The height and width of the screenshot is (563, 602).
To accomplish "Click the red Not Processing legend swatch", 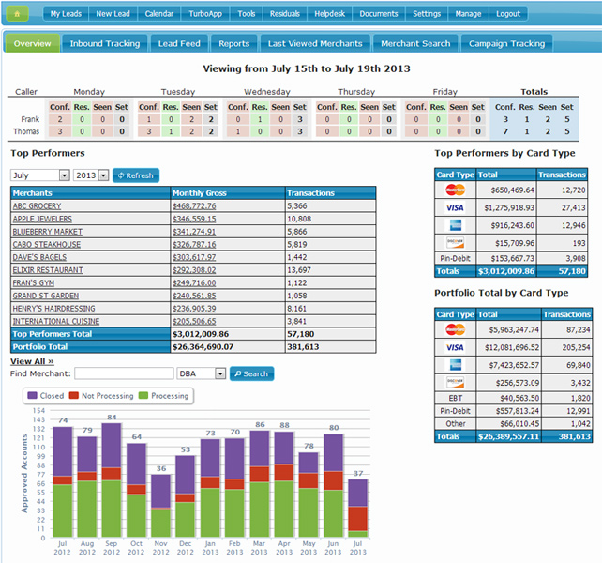I will (74, 395).
